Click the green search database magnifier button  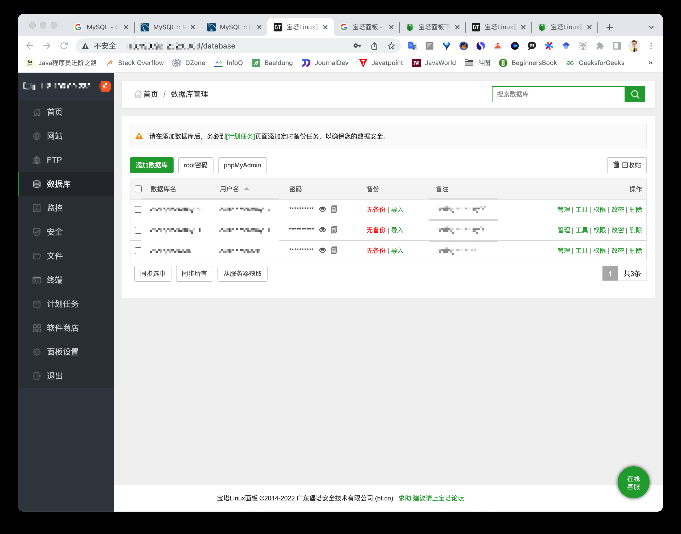pos(634,94)
